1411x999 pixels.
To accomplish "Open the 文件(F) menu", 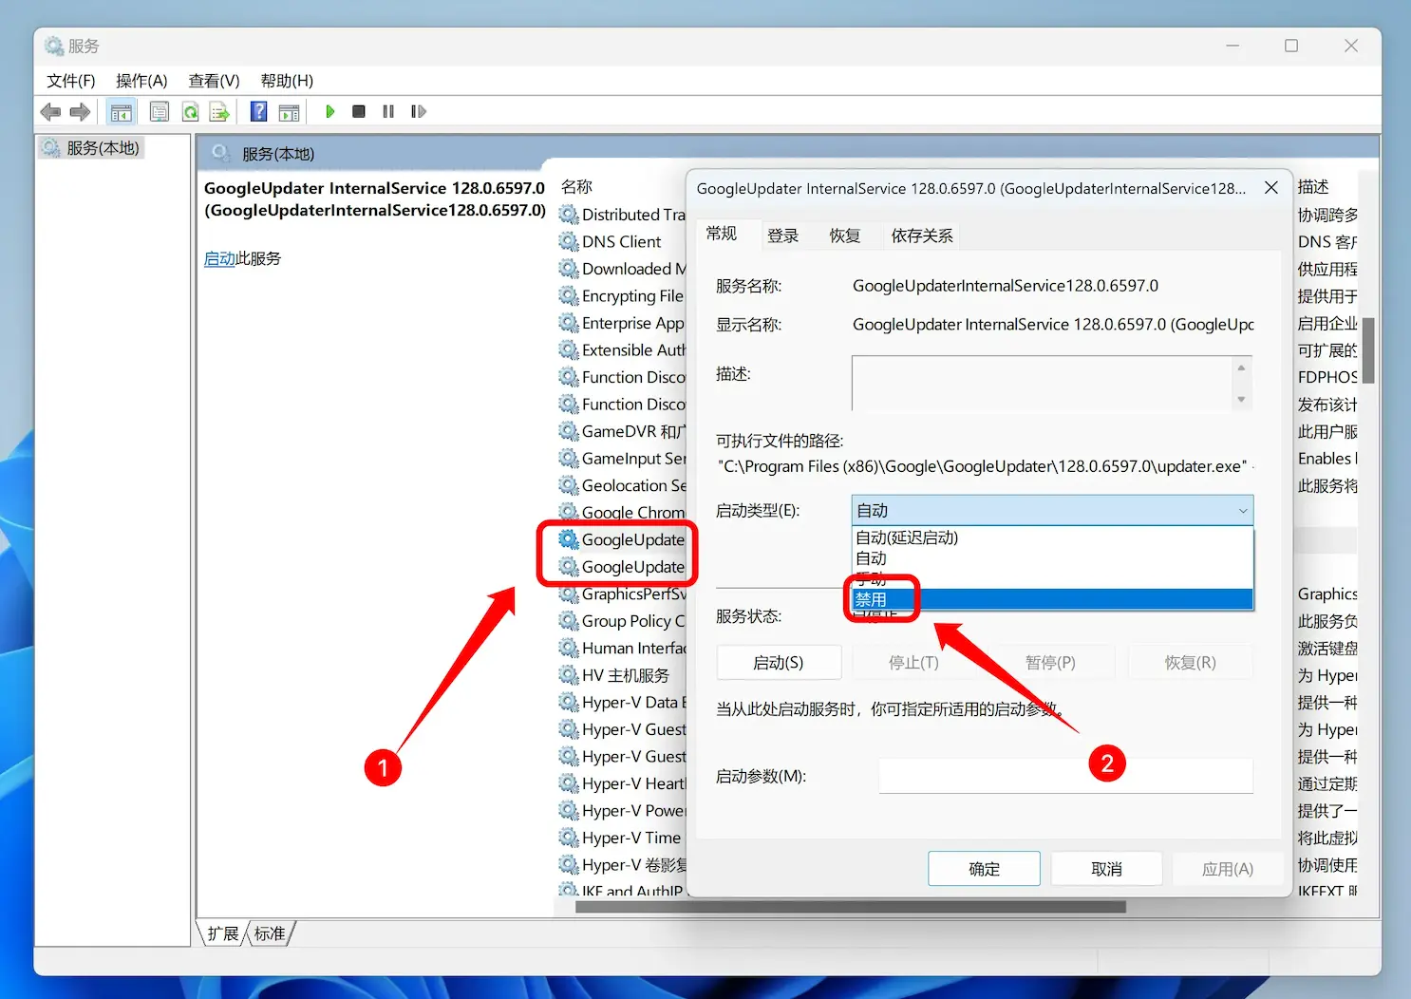I will [x=71, y=81].
